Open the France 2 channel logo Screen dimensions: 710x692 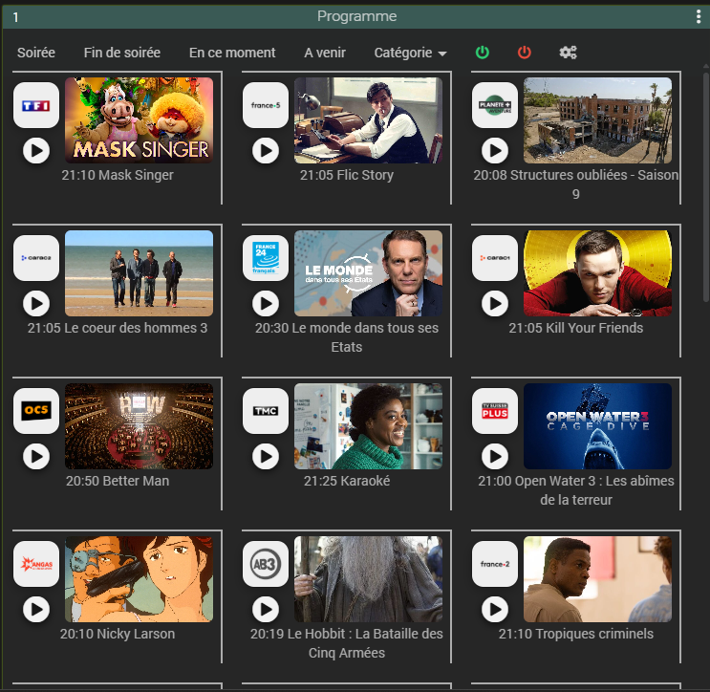(x=495, y=564)
